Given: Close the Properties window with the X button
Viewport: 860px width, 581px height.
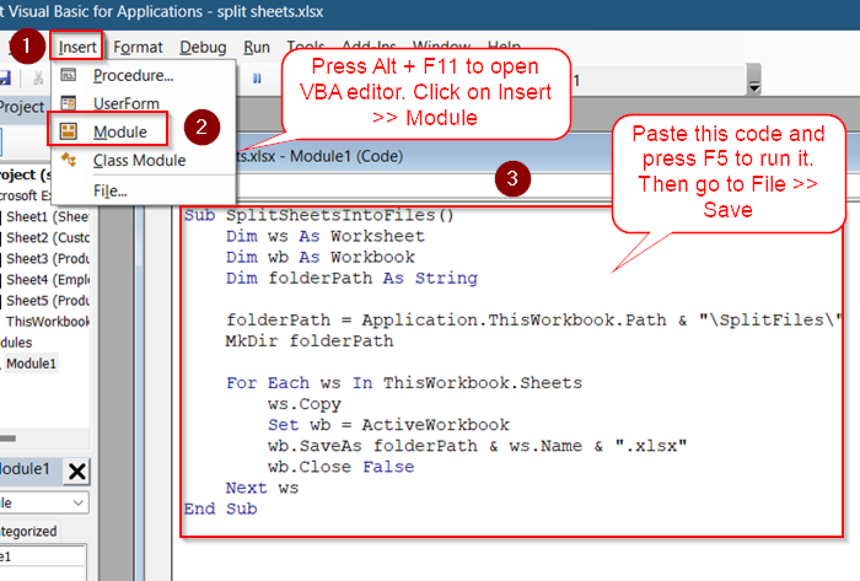Looking at the screenshot, I should (x=76, y=471).
